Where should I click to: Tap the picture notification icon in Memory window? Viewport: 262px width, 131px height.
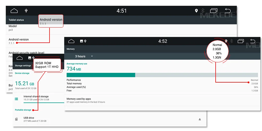pyautogui.click(x=81, y=41)
